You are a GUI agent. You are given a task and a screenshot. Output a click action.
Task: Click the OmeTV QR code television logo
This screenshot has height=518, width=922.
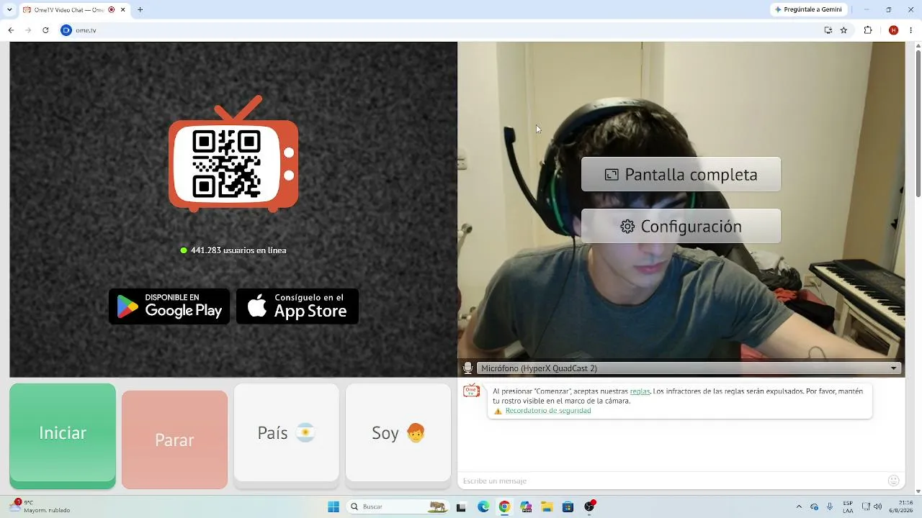233,154
